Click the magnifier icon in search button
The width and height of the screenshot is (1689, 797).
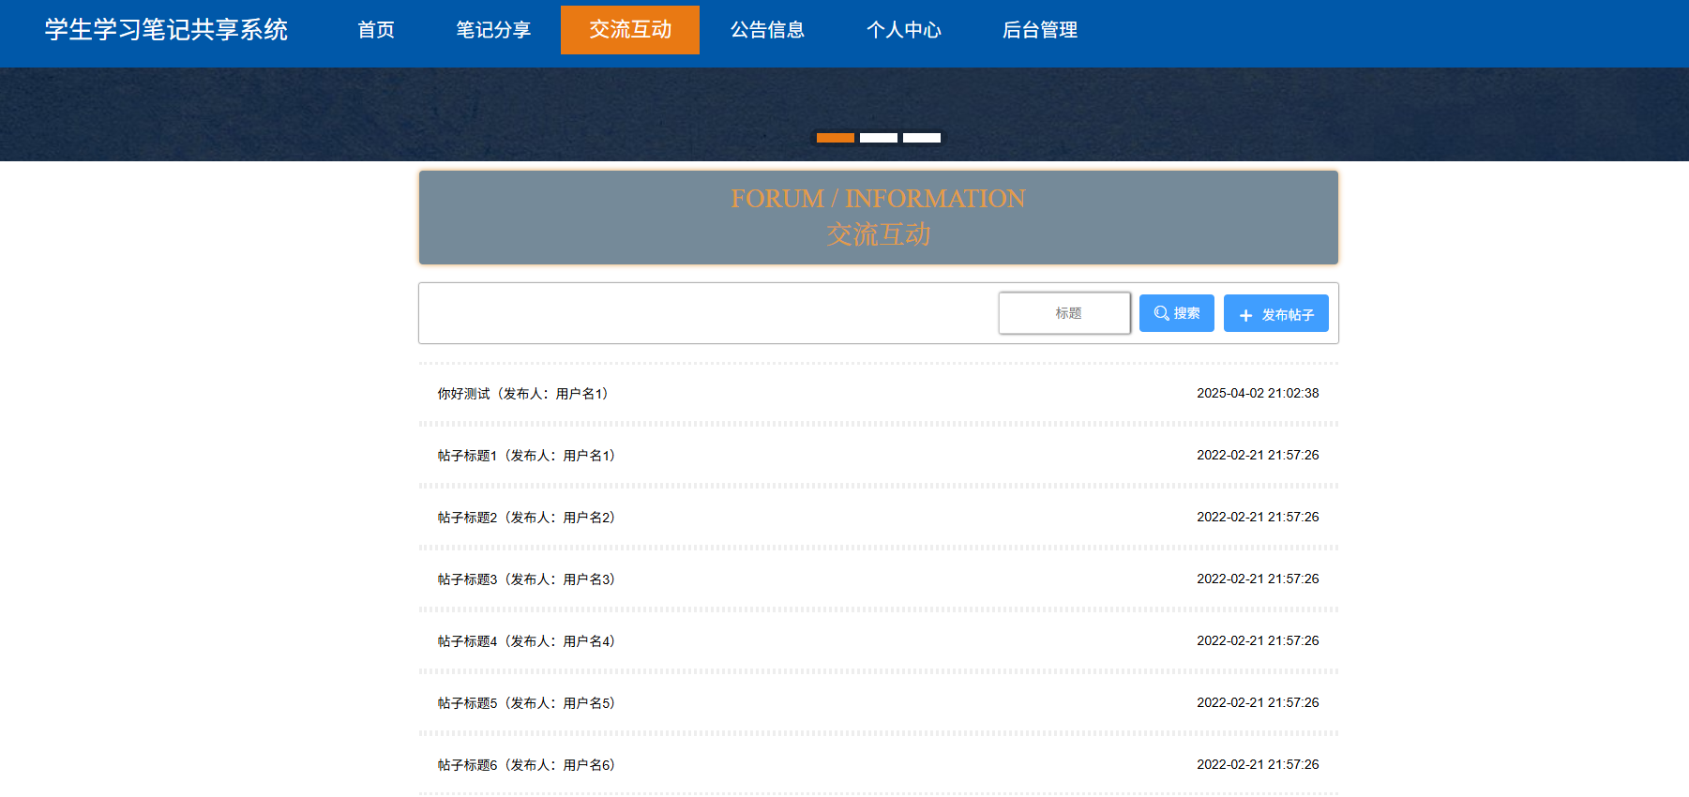(1161, 313)
